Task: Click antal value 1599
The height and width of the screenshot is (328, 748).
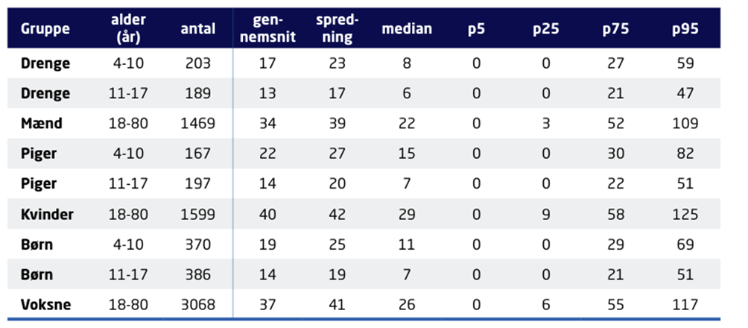Action: click(x=198, y=215)
